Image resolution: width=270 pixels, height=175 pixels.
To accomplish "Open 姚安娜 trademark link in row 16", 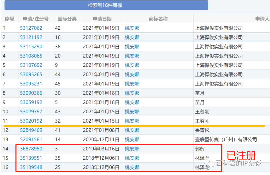I will (132, 167).
